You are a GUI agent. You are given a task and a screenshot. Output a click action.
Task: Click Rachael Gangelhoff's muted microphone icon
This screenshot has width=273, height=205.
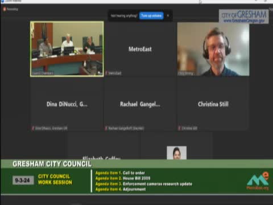click(x=106, y=128)
